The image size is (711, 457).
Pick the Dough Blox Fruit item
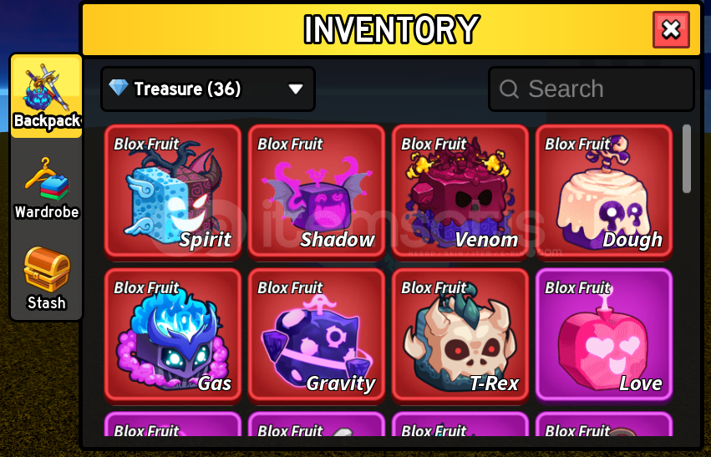click(604, 192)
